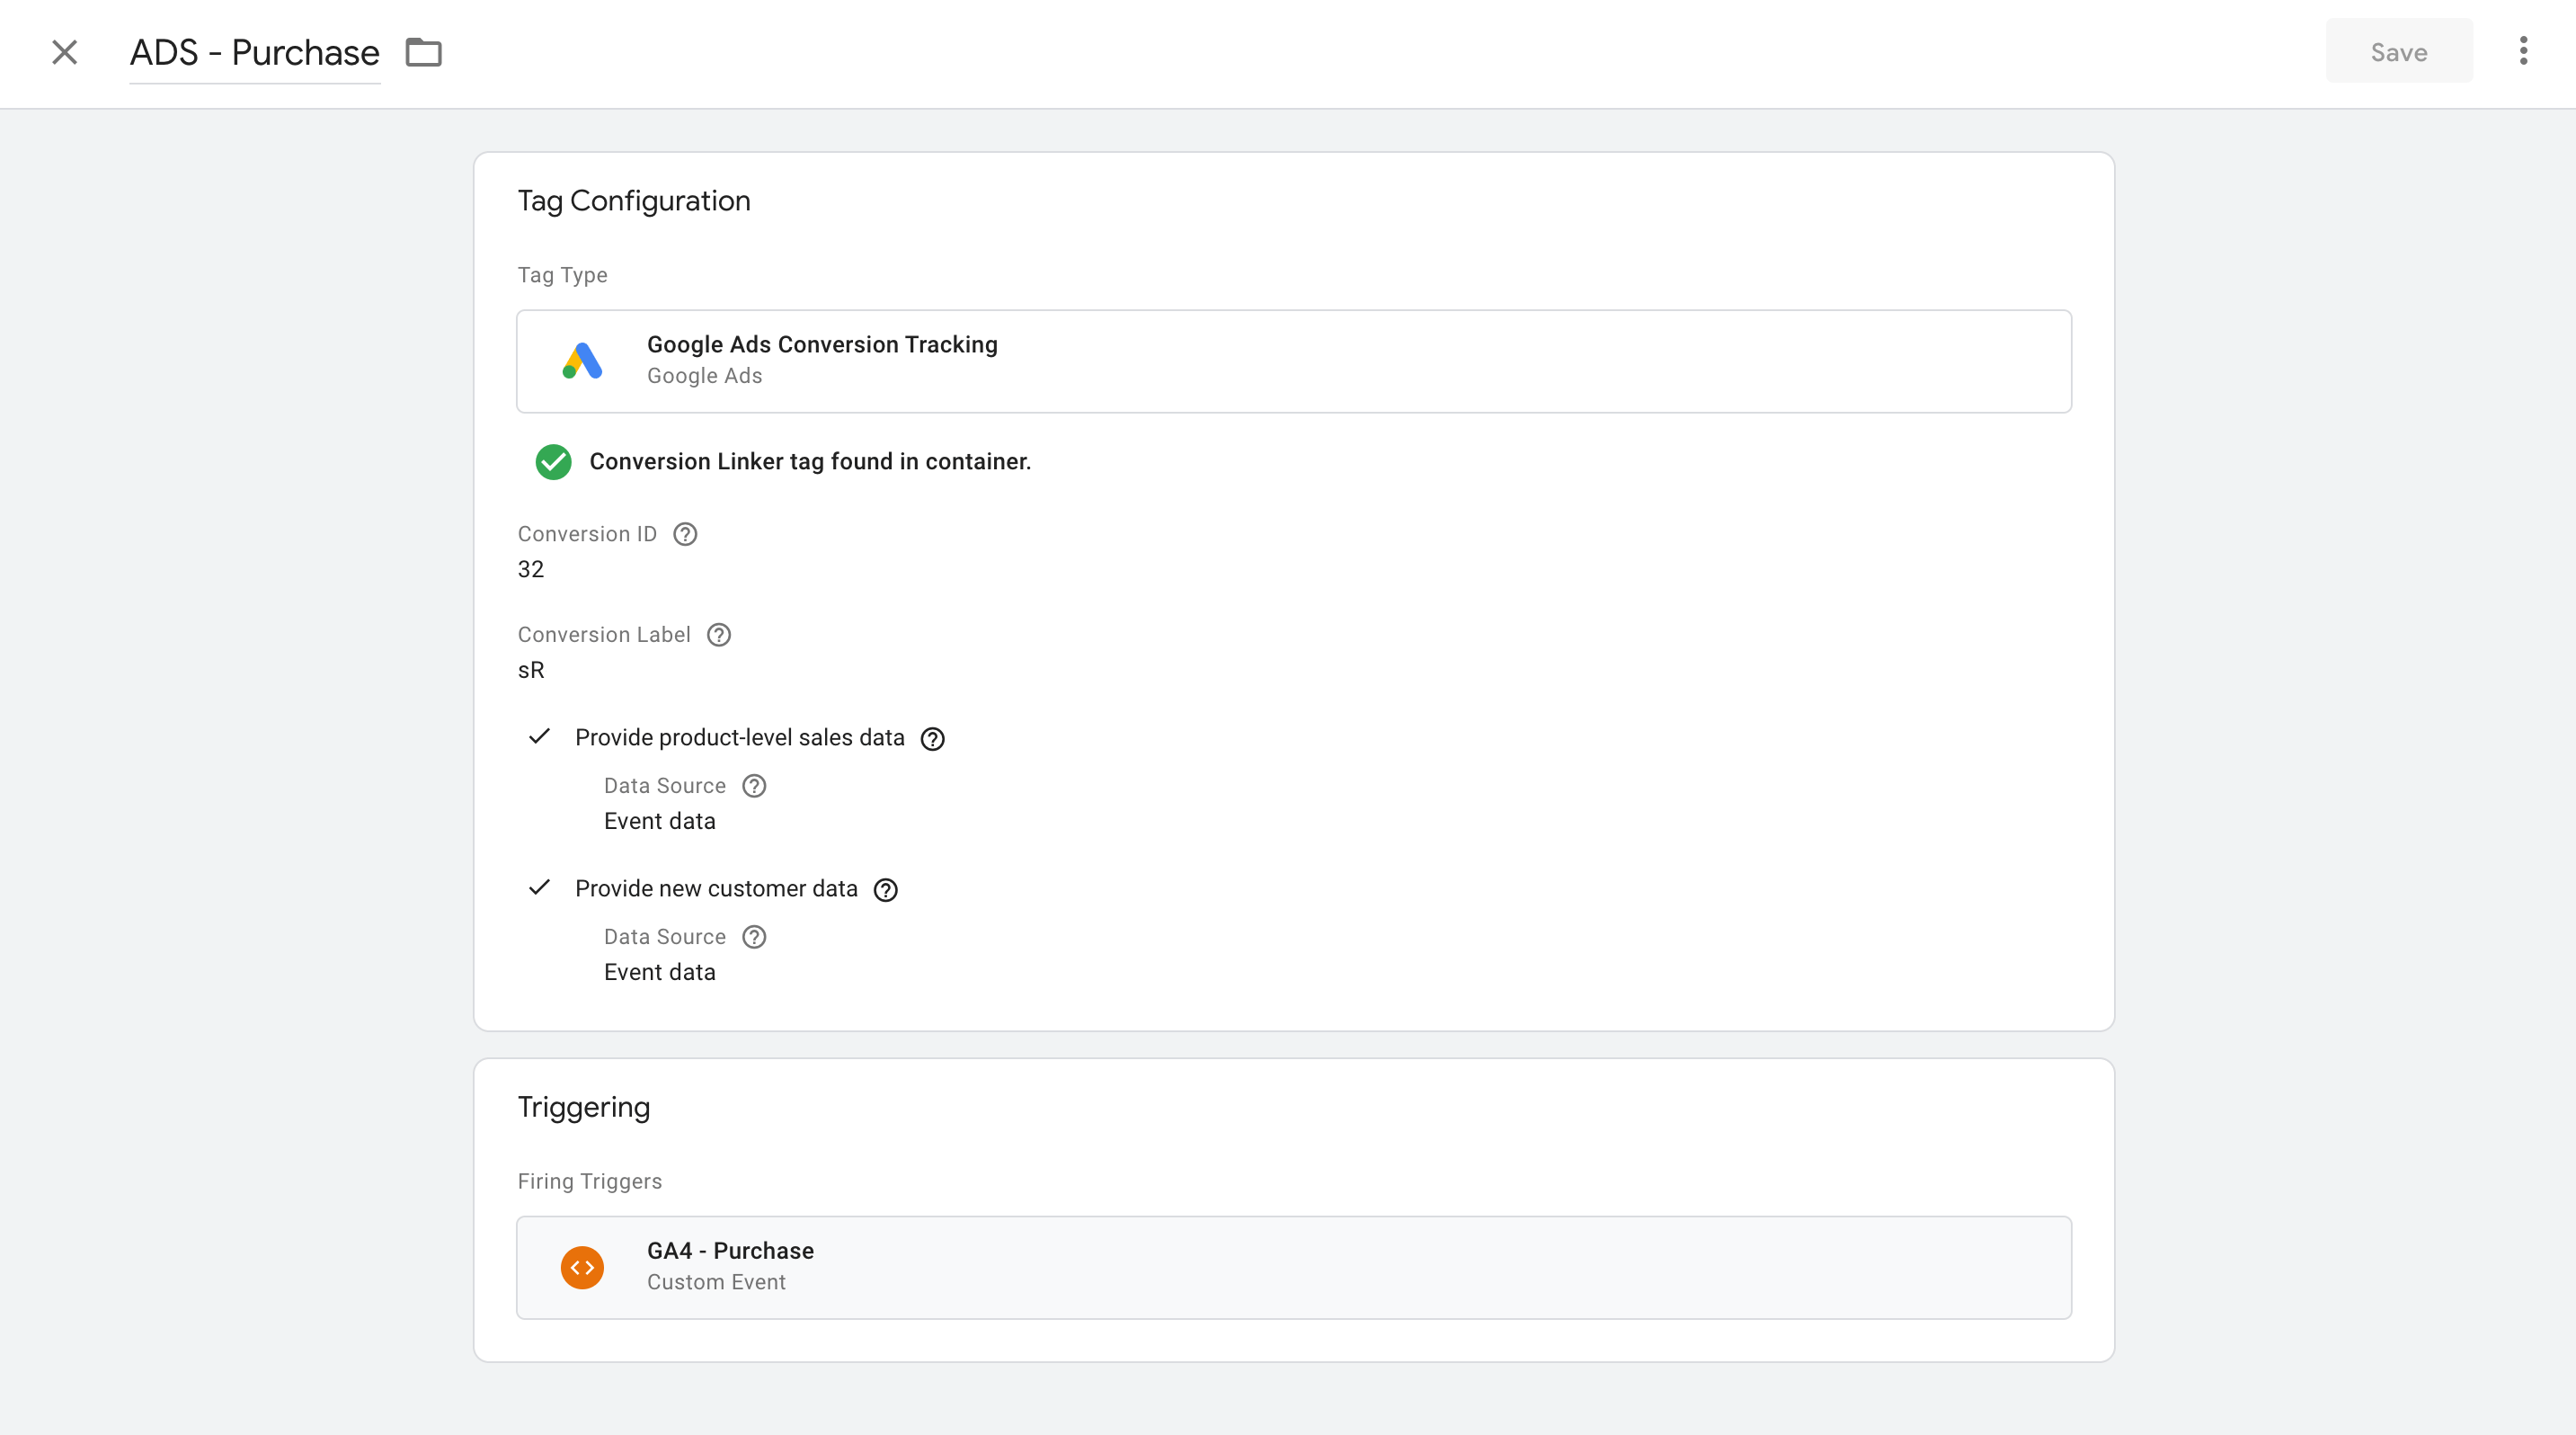
Task: Open help for Provide product-level sales data
Action: [933, 739]
